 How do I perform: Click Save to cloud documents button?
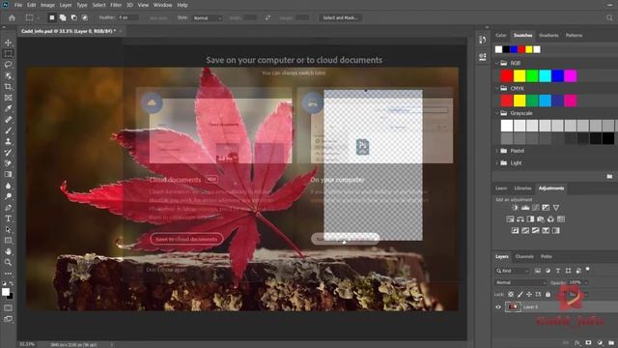tap(186, 239)
